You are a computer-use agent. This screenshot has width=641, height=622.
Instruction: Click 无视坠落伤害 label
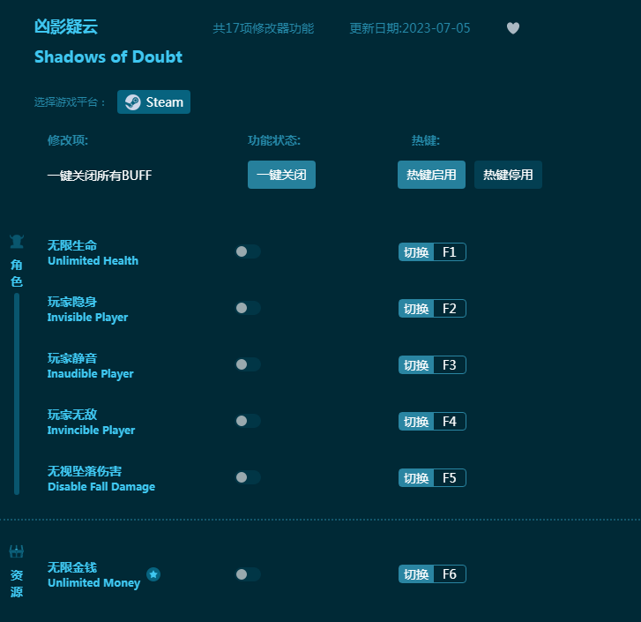click(x=85, y=471)
